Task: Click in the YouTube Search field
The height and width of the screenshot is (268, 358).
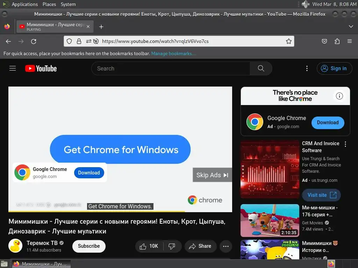Action: coord(171,68)
